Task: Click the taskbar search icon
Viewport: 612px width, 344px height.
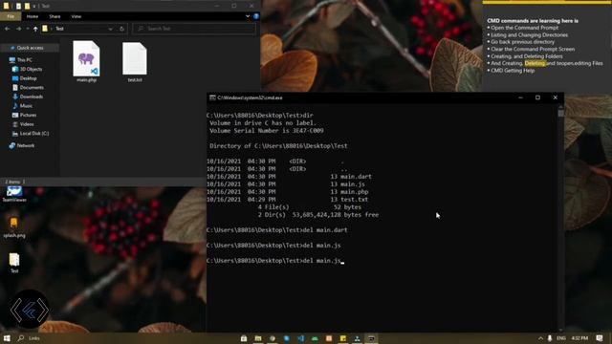Action: tap(21, 338)
